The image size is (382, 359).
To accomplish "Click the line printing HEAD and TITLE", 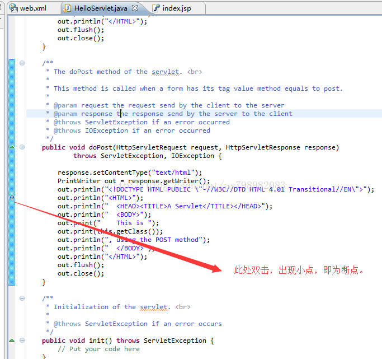I will click(x=165, y=206).
